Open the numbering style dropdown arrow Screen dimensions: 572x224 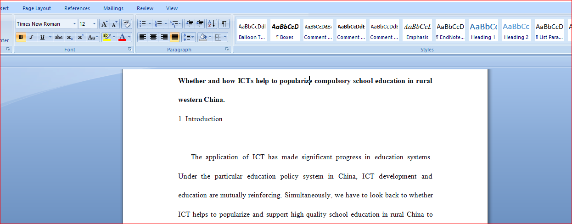click(166, 24)
